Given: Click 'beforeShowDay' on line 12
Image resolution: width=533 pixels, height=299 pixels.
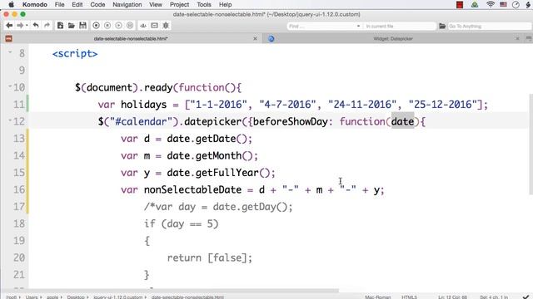Looking at the screenshot, I should (x=291, y=121).
